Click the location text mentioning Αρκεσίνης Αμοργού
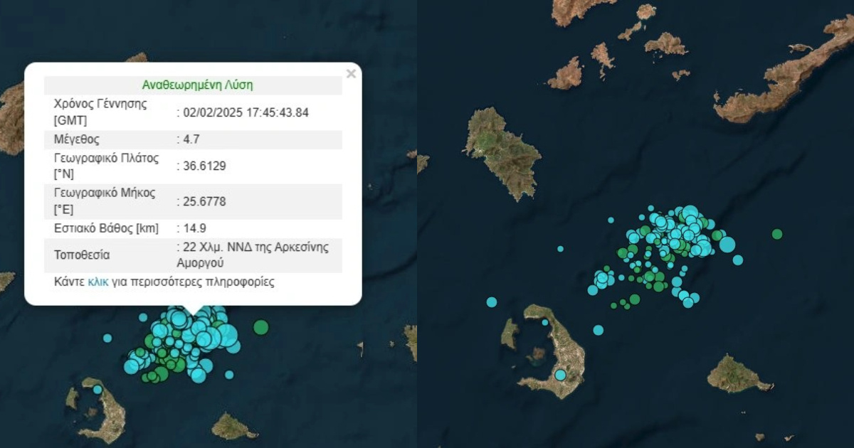 pyautogui.click(x=252, y=255)
